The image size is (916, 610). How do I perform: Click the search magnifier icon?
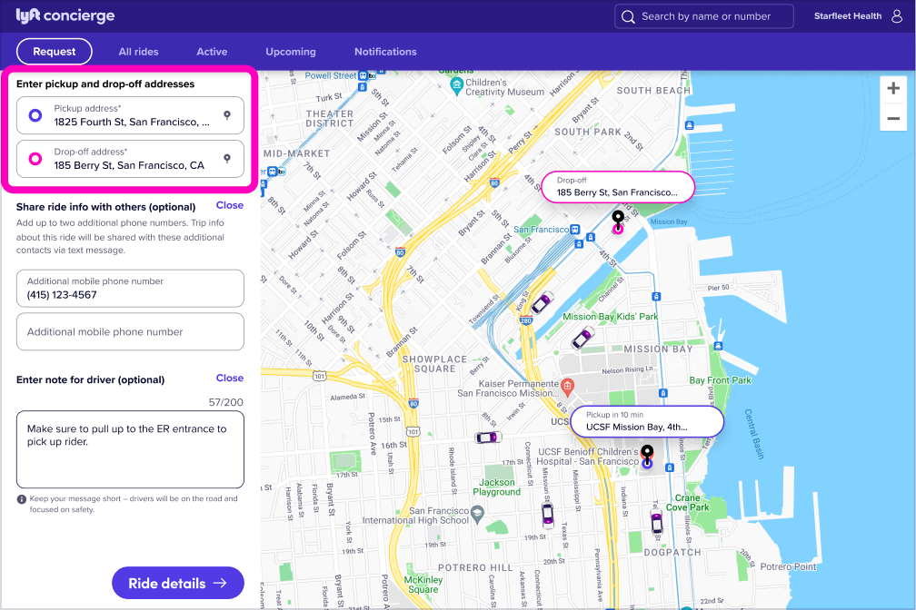(x=628, y=16)
